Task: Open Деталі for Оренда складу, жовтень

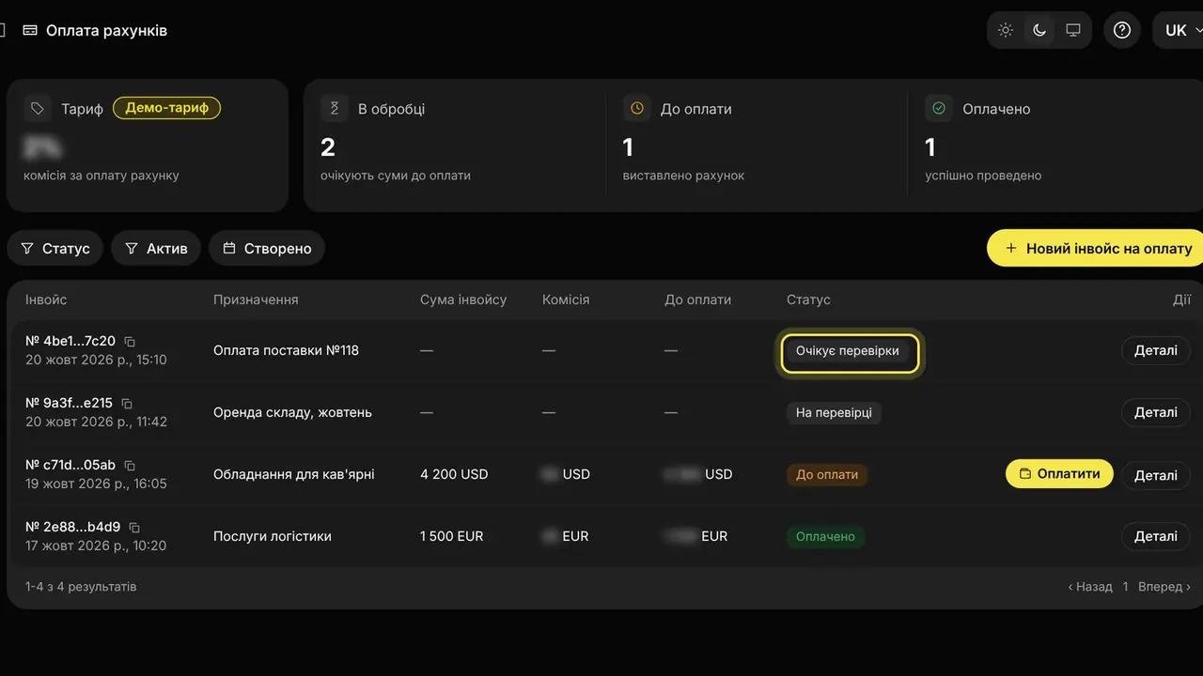Action: (1156, 412)
